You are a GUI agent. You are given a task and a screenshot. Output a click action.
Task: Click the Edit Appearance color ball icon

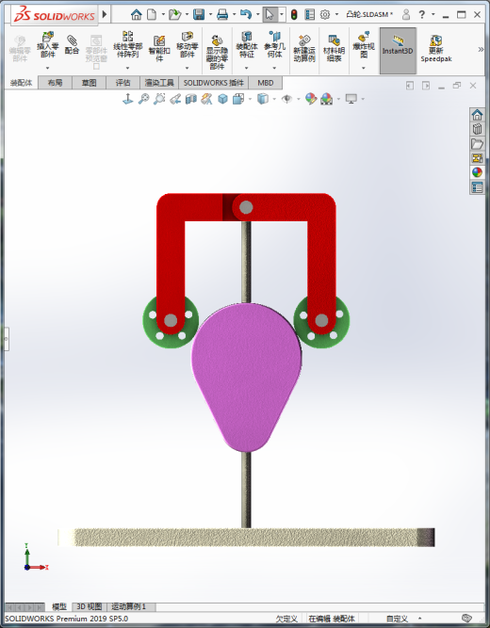click(311, 99)
